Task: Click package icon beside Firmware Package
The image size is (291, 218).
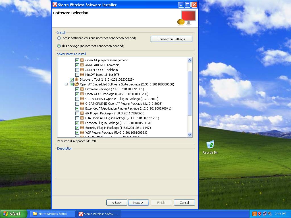Action: point(82,89)
